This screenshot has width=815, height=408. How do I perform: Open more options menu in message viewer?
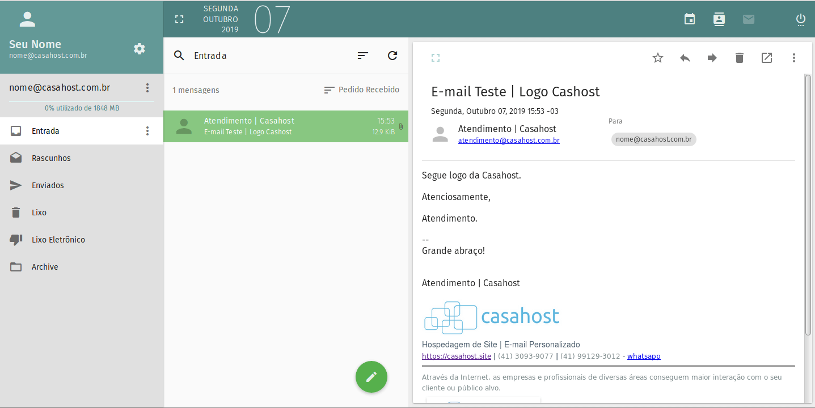(794, 58)
